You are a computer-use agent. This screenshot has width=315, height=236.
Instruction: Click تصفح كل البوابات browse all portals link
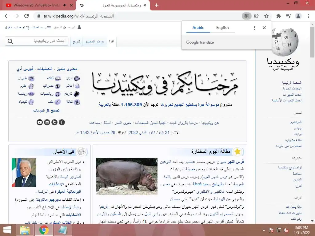46,110
